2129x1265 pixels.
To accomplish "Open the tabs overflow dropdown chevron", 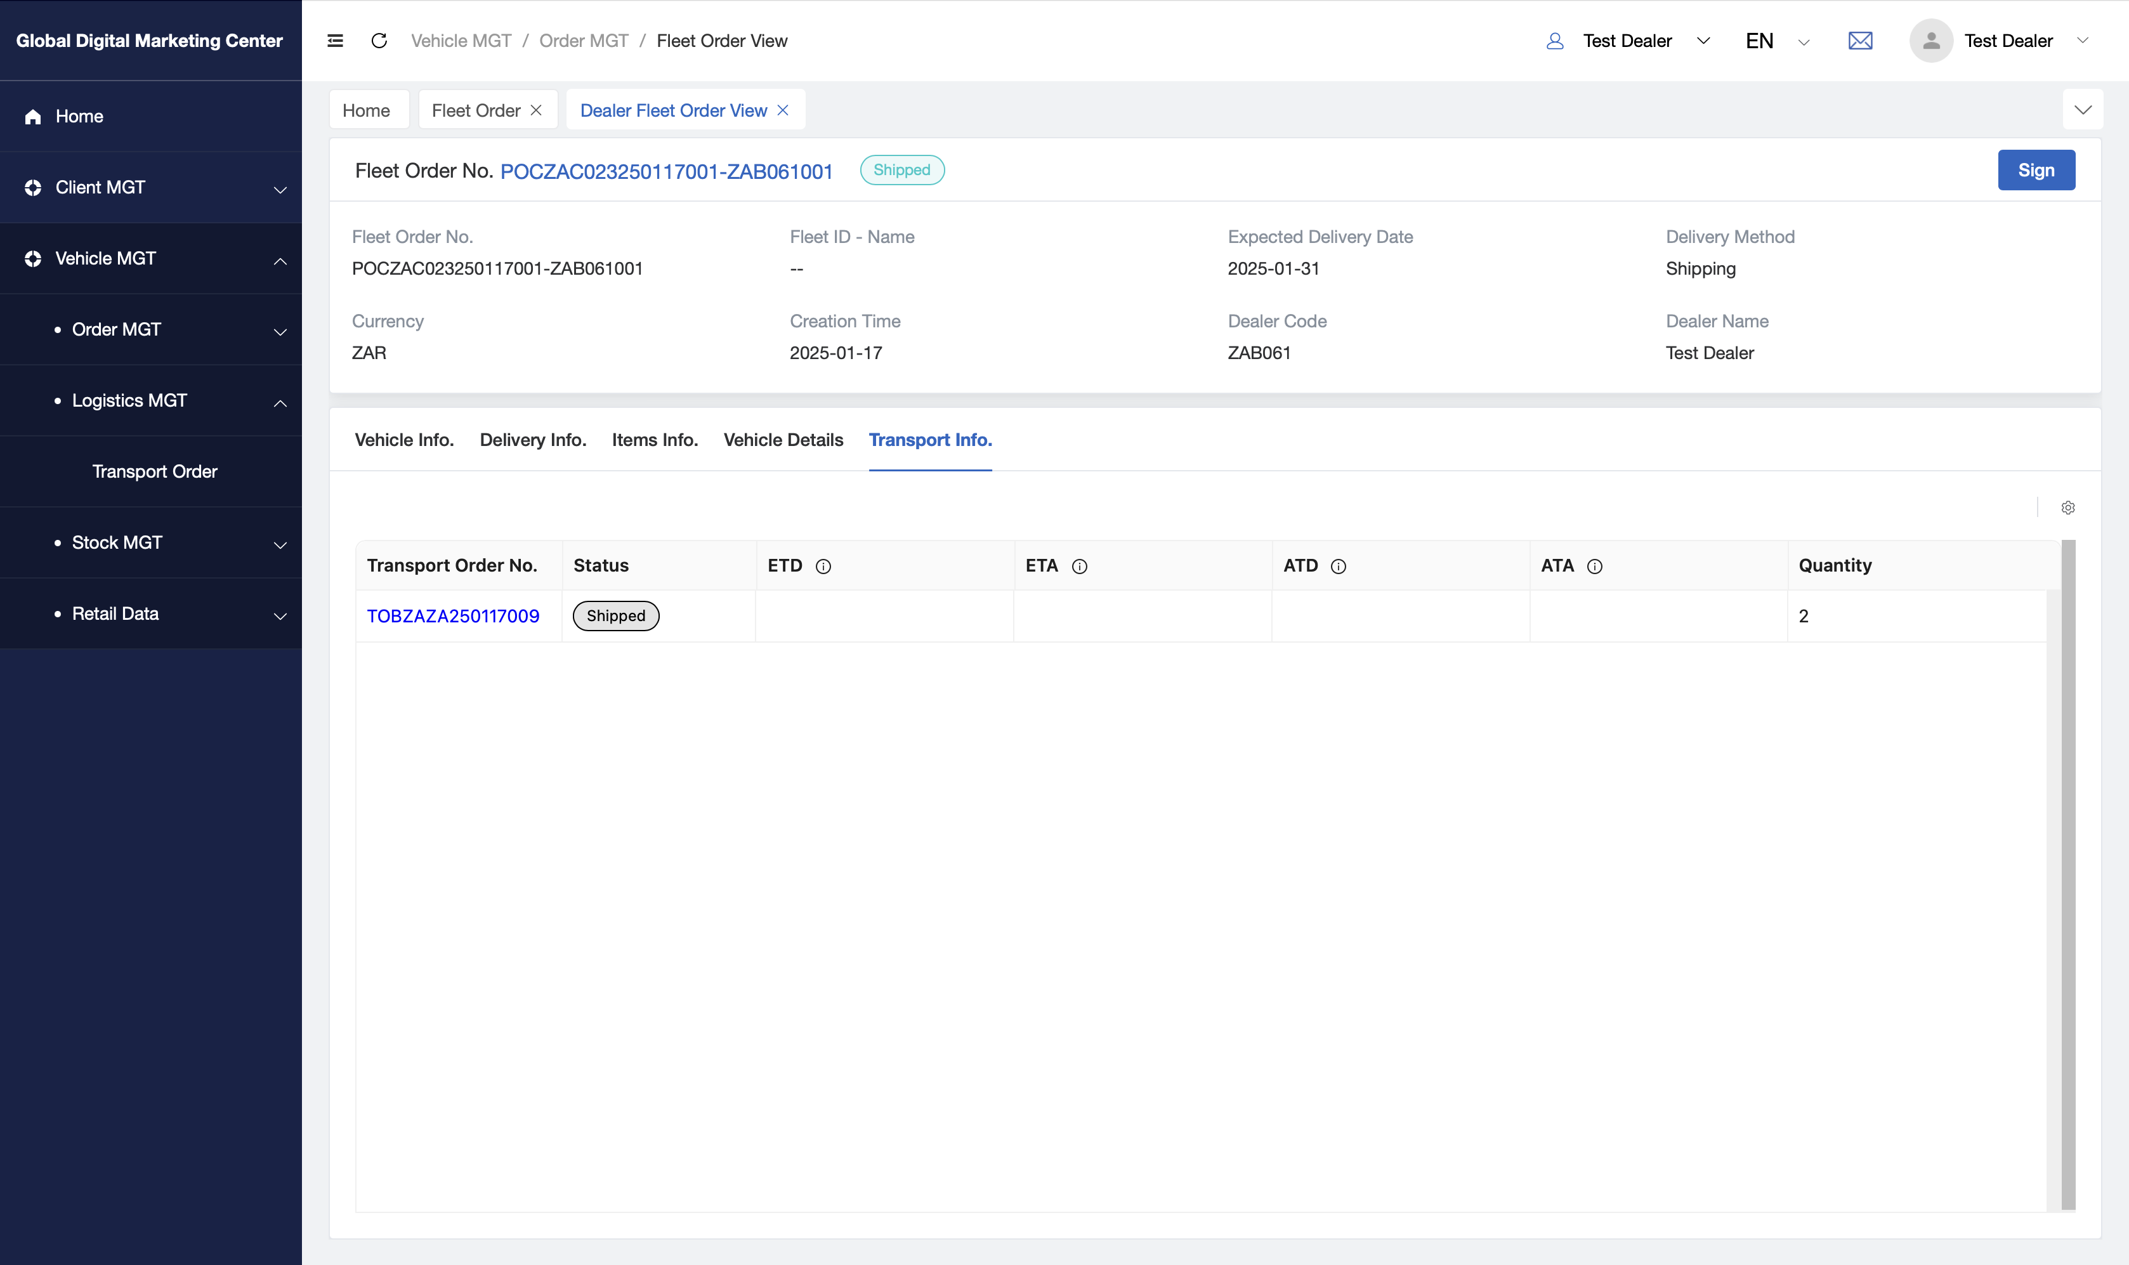I will [x=2082, y=110].
